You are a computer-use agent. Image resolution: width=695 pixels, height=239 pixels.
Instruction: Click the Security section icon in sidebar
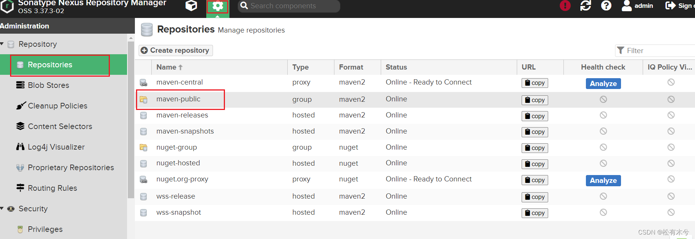coord(11,209)
